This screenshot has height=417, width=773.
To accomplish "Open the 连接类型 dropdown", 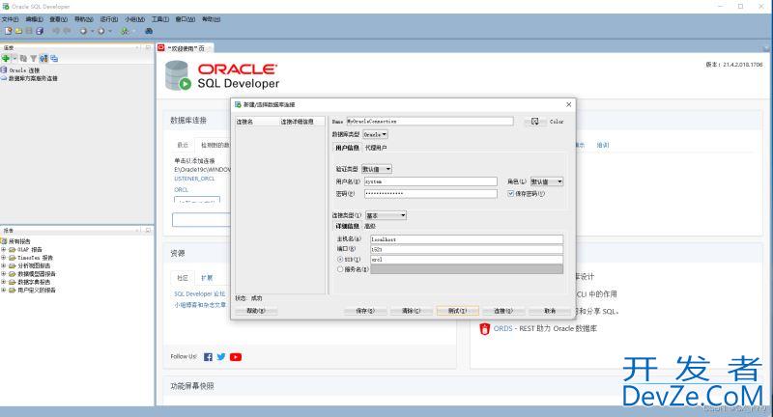I will [386, 215].
